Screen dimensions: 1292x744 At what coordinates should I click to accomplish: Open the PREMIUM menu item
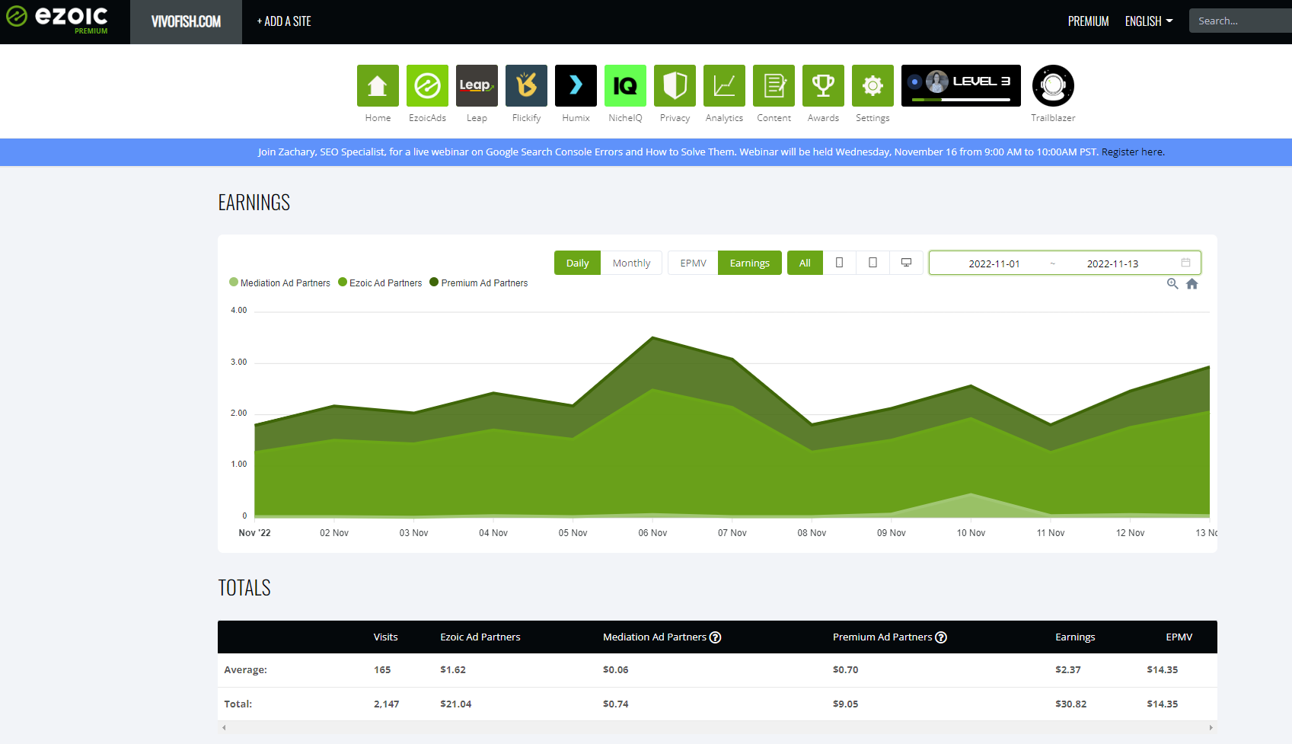coord(1088,21)
